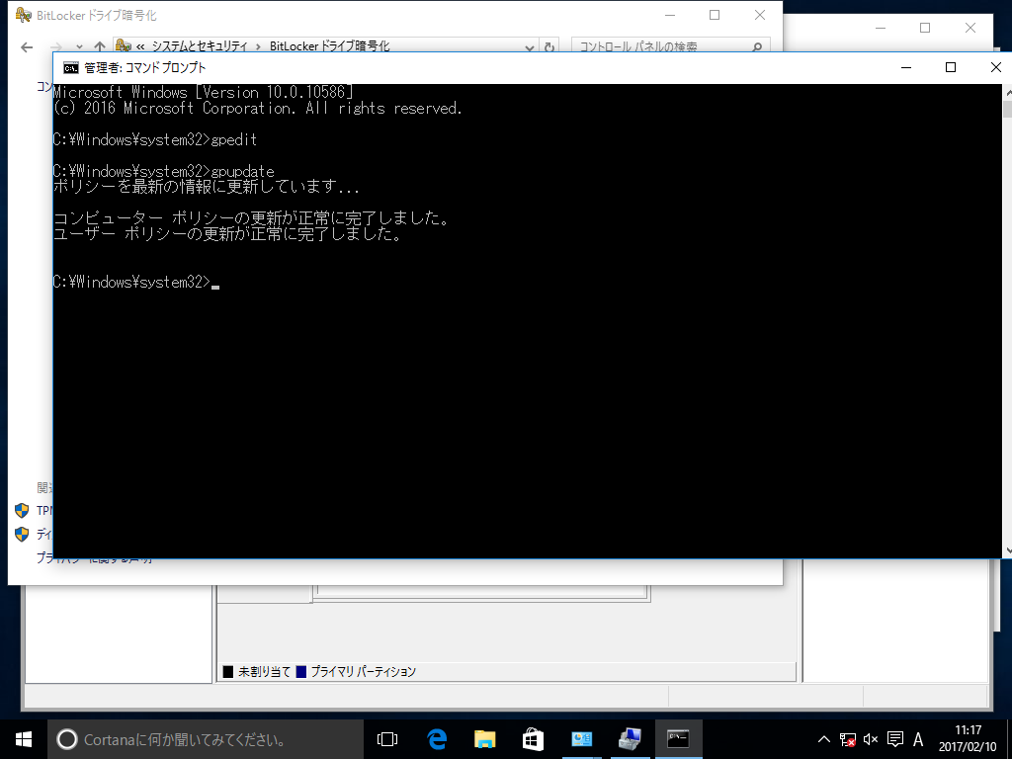Minimize the Command Prompt window
The height and width of the screenshot is (759, 1012).
coord(906,68)
